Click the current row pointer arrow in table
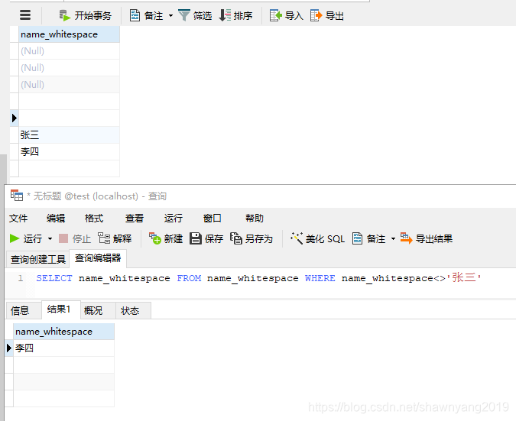Viewport: 516px width, 421px height. coord(15,118)
